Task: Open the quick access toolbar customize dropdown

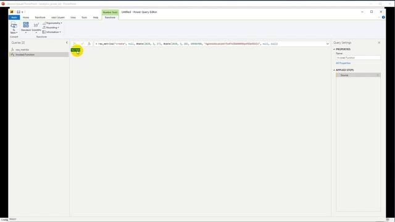Action: coord(22,12)
